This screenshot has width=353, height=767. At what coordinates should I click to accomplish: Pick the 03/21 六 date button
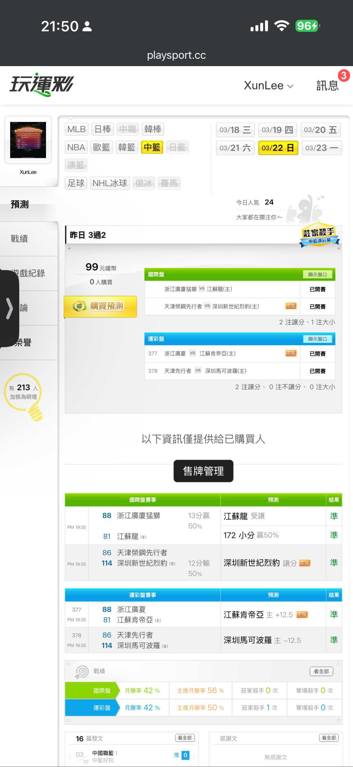click(x=235, y=148)
